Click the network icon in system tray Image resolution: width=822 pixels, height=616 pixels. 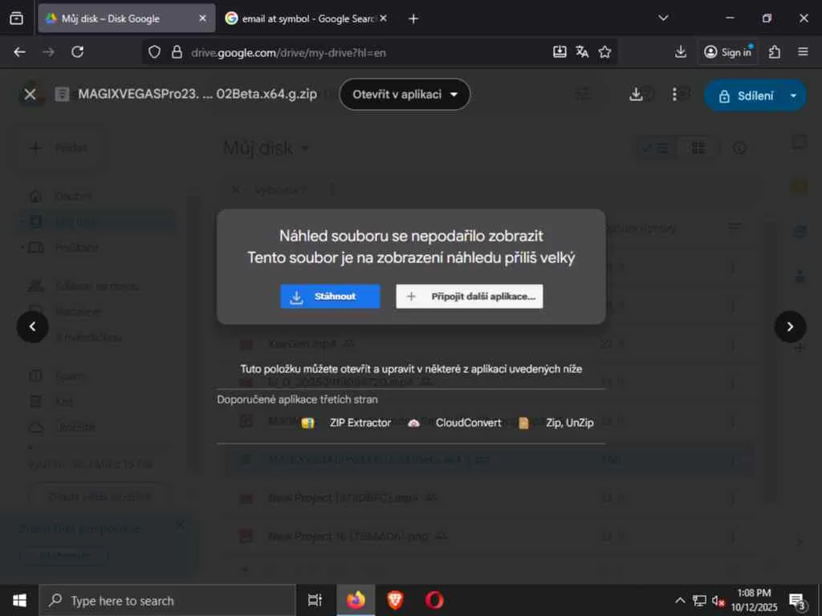tap(699, 600)
